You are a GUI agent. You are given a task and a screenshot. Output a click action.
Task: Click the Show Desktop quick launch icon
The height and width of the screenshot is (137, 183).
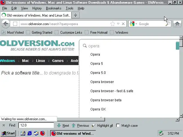tap(23, 133)
